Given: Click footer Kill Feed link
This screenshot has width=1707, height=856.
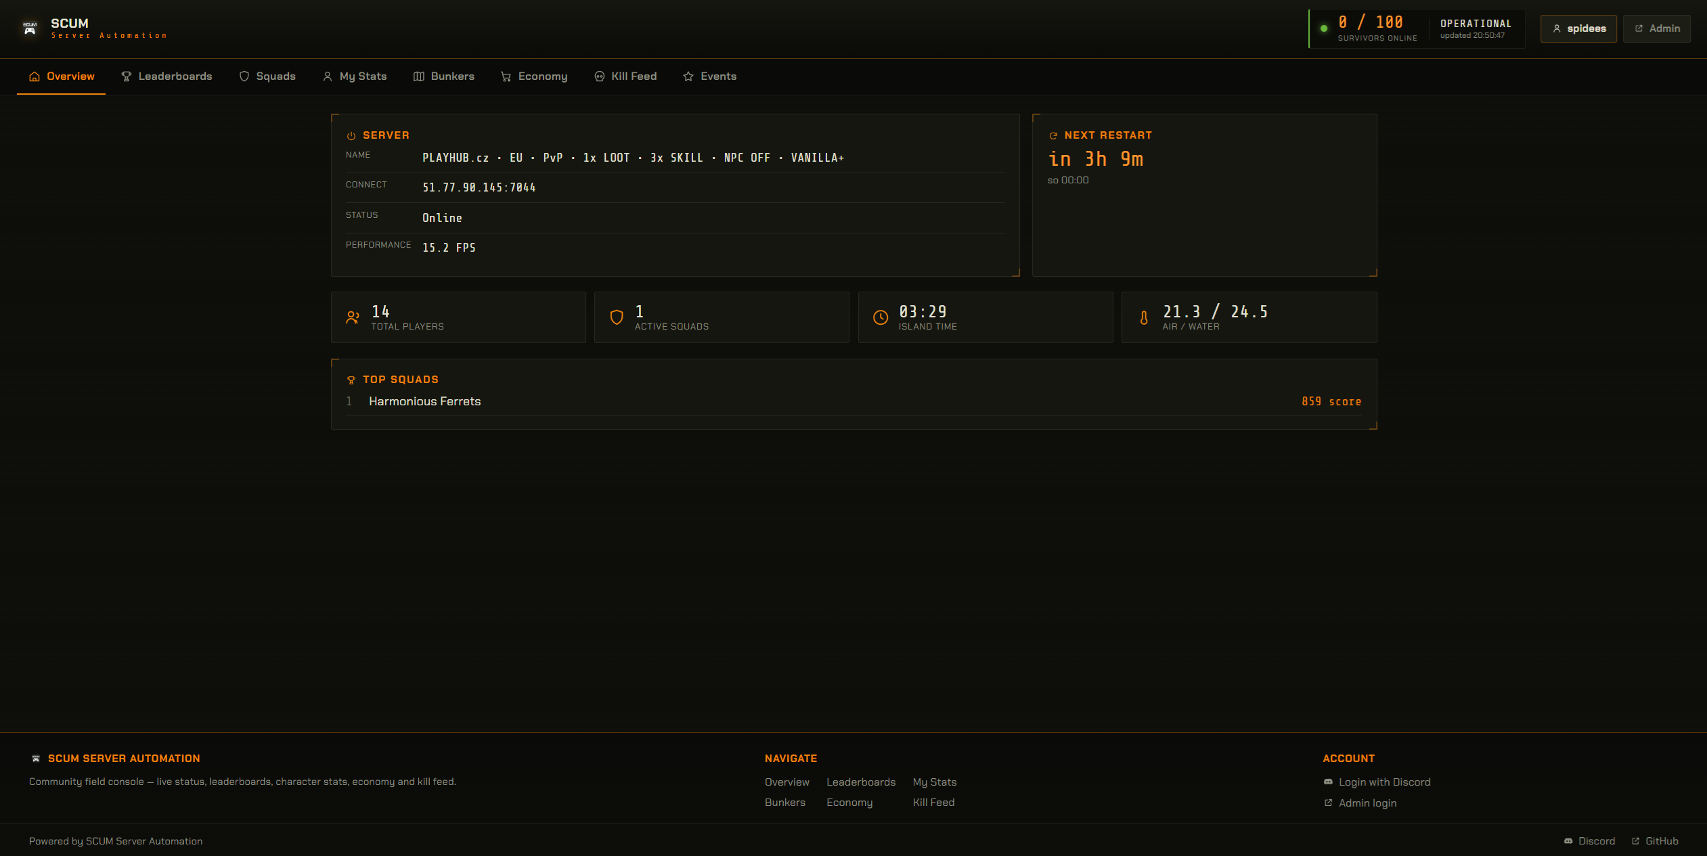Looking at the screenshot, I should click(x=933, y=803).
